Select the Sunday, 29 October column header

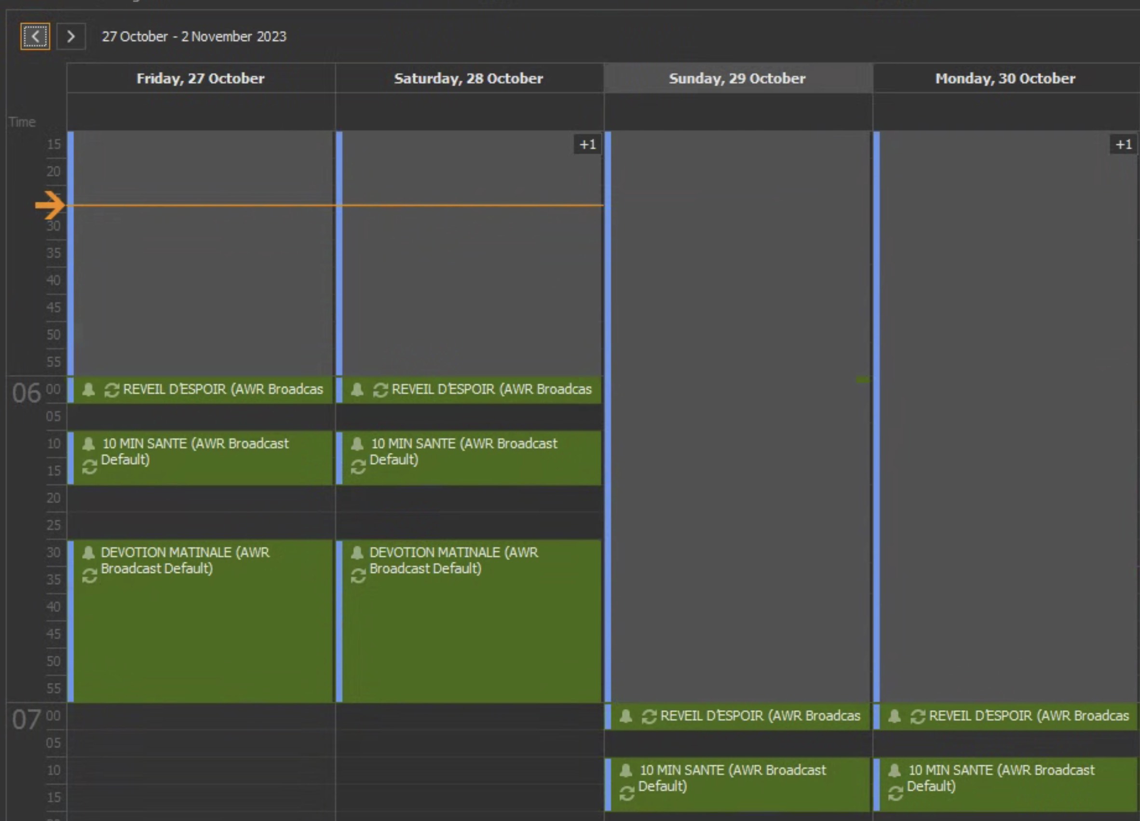[737, 79]
